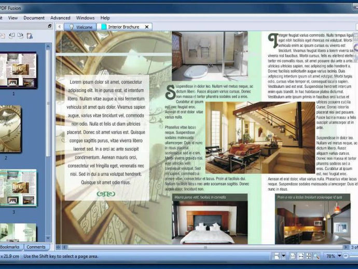Click the bedroom photo in document
This screenshot has width=358, height=269.
pyautogui.click(x=210, y=222)
